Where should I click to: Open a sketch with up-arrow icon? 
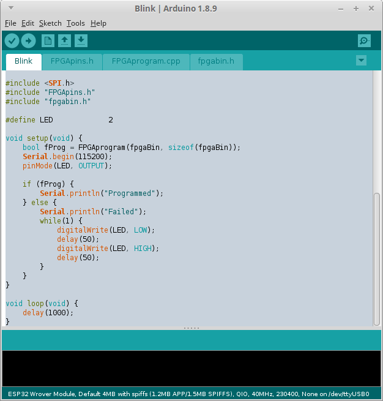click(x=64, y=40)
